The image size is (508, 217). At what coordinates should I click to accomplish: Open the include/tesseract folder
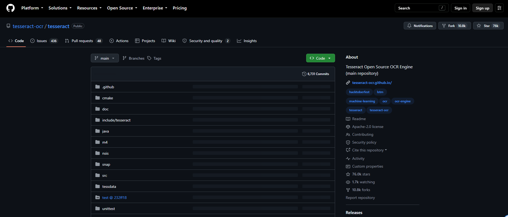pos(116,120)
